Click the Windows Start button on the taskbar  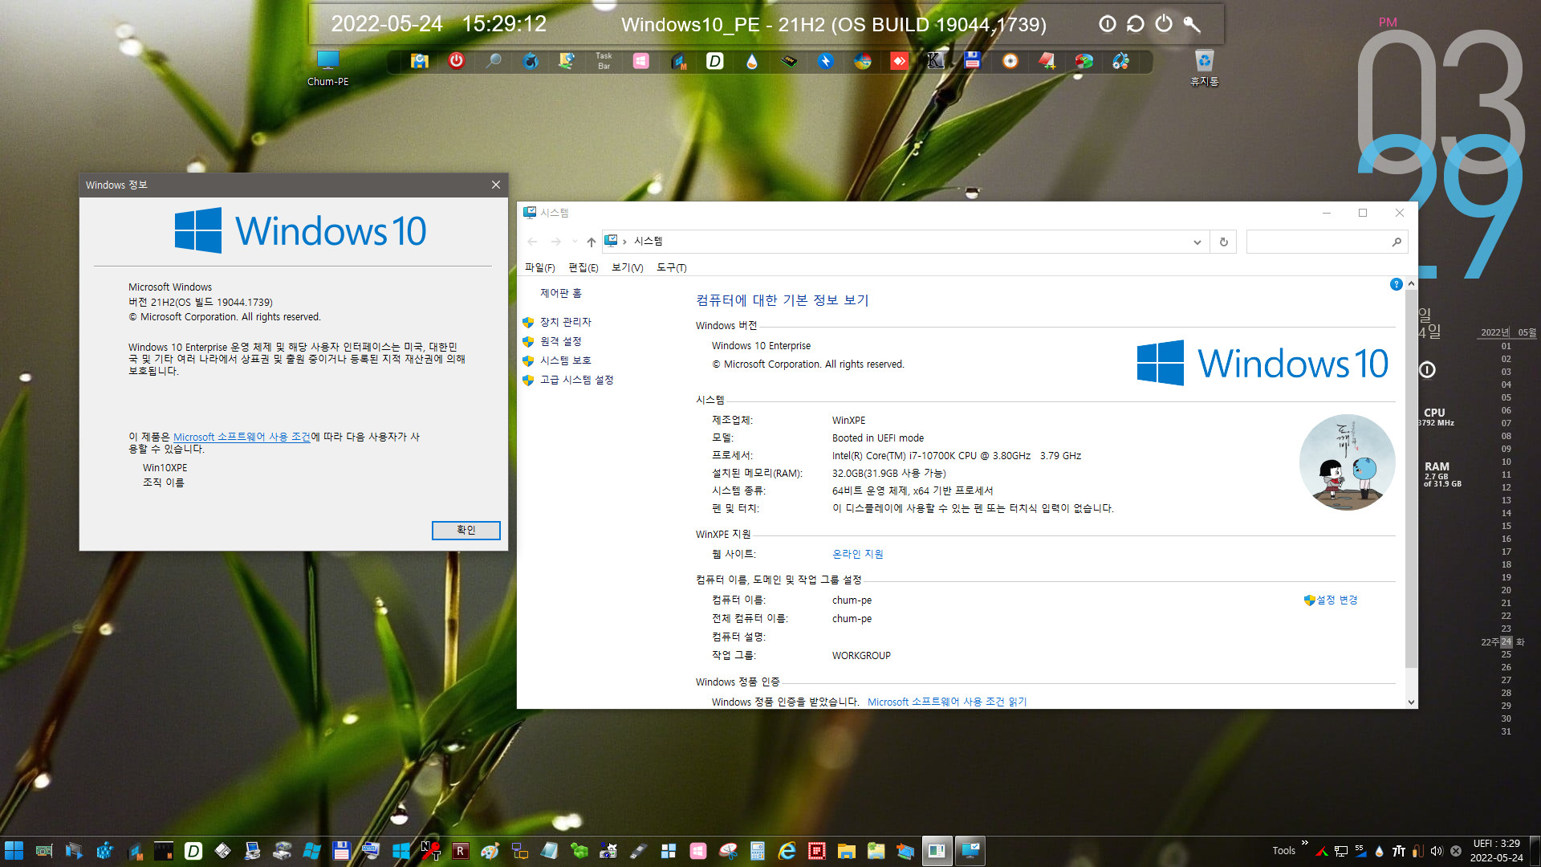pyautogui.click(x=14, y=851)
